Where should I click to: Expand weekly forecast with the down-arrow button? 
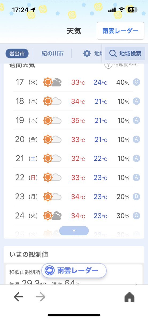[x=74, y=231]
